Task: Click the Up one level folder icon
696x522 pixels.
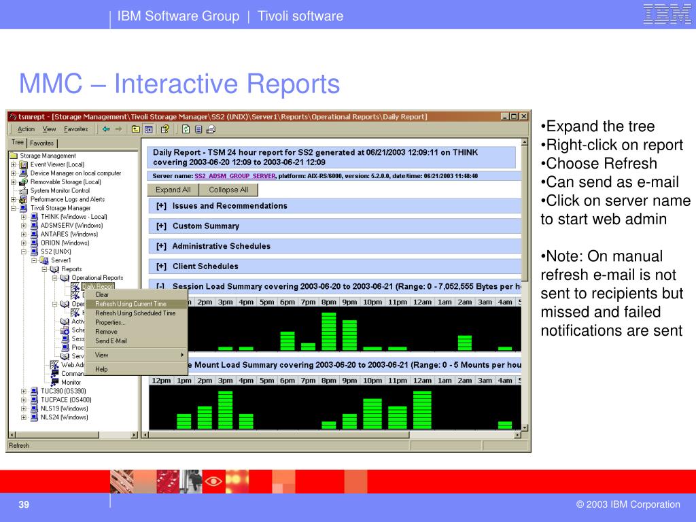Action: click(136, 129)
